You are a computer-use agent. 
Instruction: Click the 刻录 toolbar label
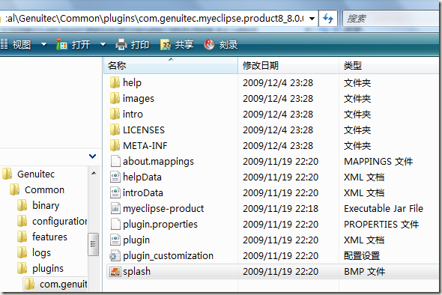[x=228, y=45]
